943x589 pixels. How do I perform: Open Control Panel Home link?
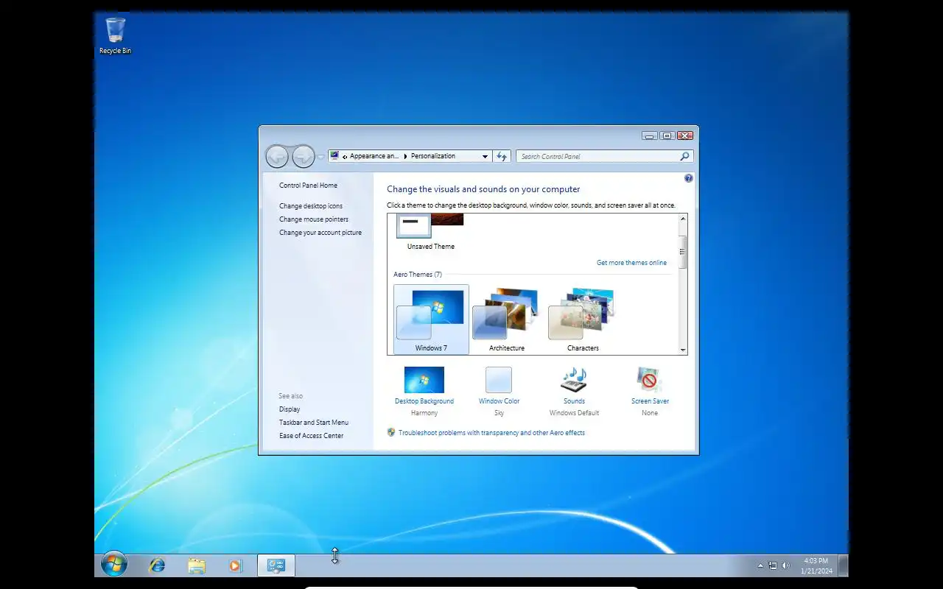pyautogui.click(x=308, y=186)
